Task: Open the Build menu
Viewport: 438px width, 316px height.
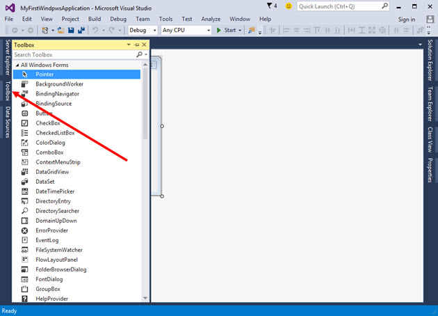Action: point(95,19)
